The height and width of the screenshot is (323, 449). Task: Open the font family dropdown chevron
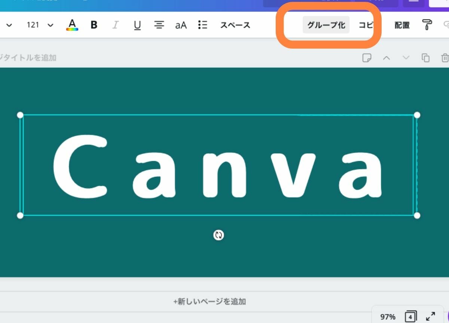coord(9,25)
